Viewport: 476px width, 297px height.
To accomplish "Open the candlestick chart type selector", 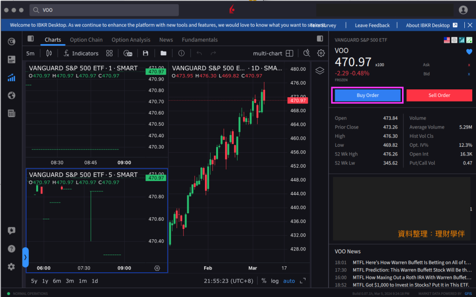I will (49, 54).
